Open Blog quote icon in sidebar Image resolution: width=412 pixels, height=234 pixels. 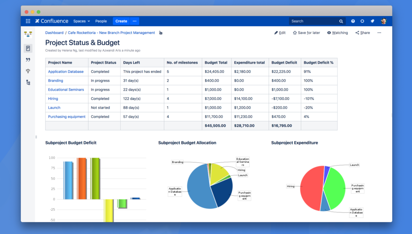[28, 60]
